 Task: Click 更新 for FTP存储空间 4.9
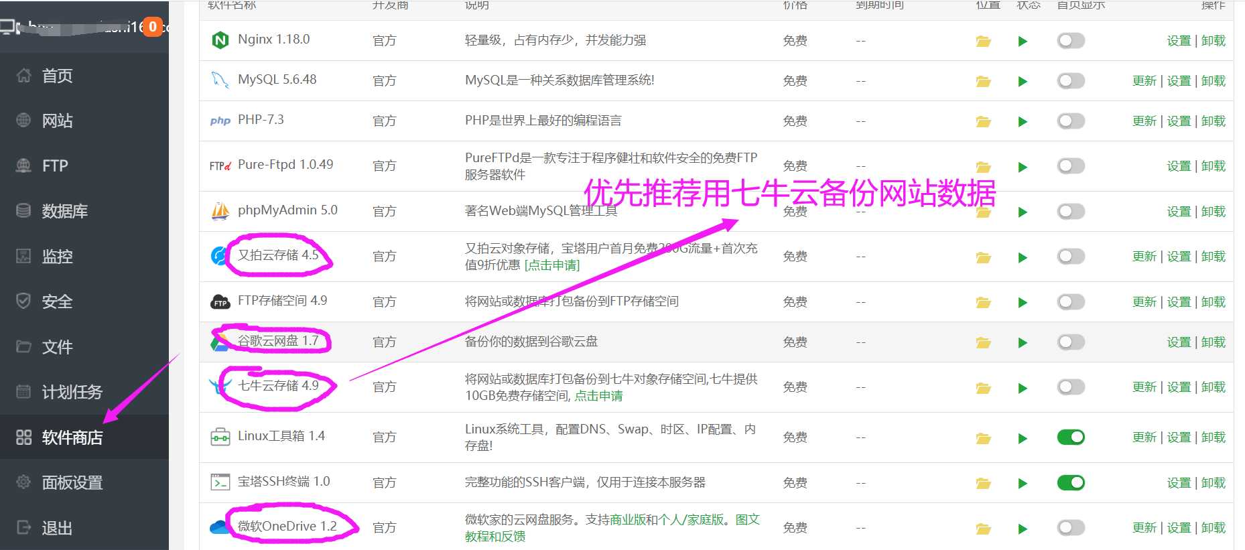pyautogui.click(x=1144, y=302)
